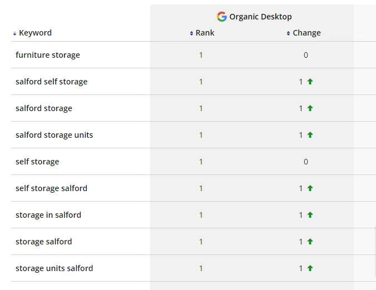
Task: Sort by the Change column sort arrows
Action: [288, 33]
